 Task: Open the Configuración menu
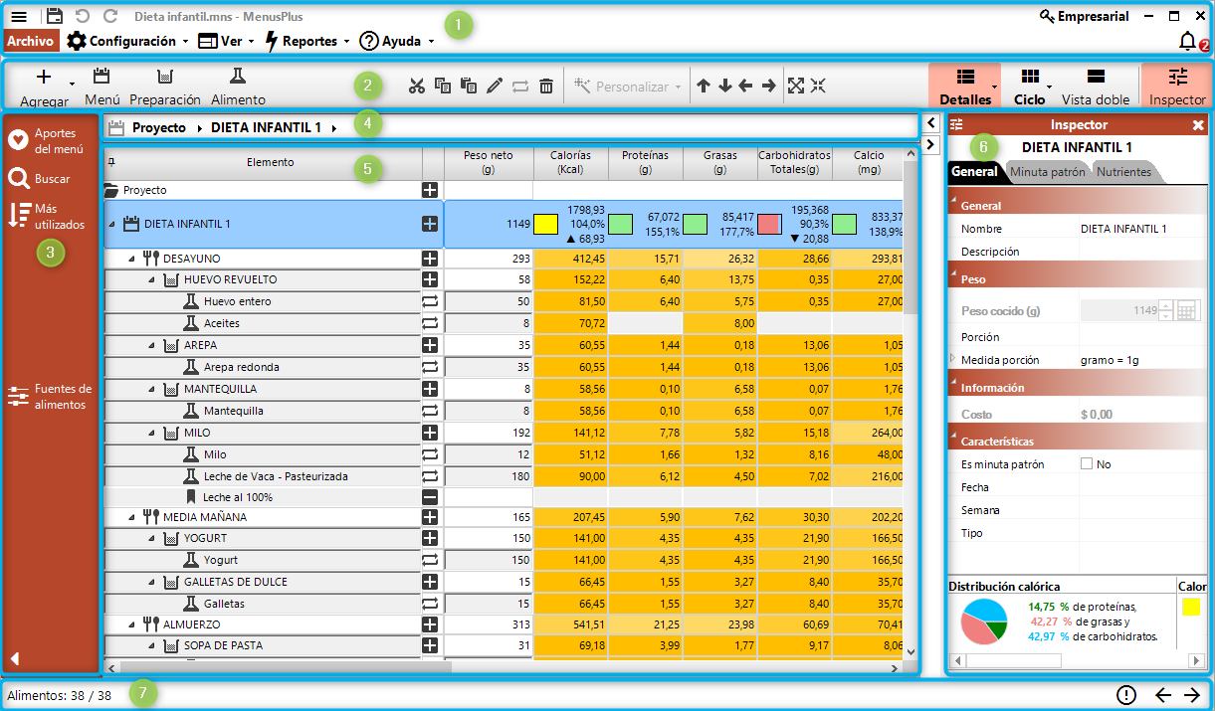tap(127, 41)
